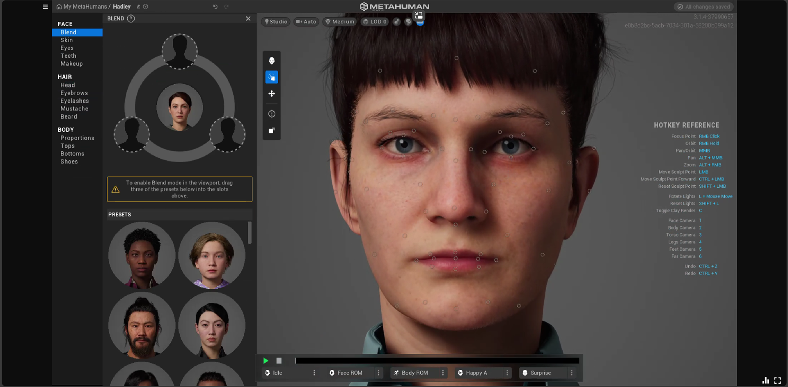Select the Happy A animation
788x387 pixels.
coord(479,373)
